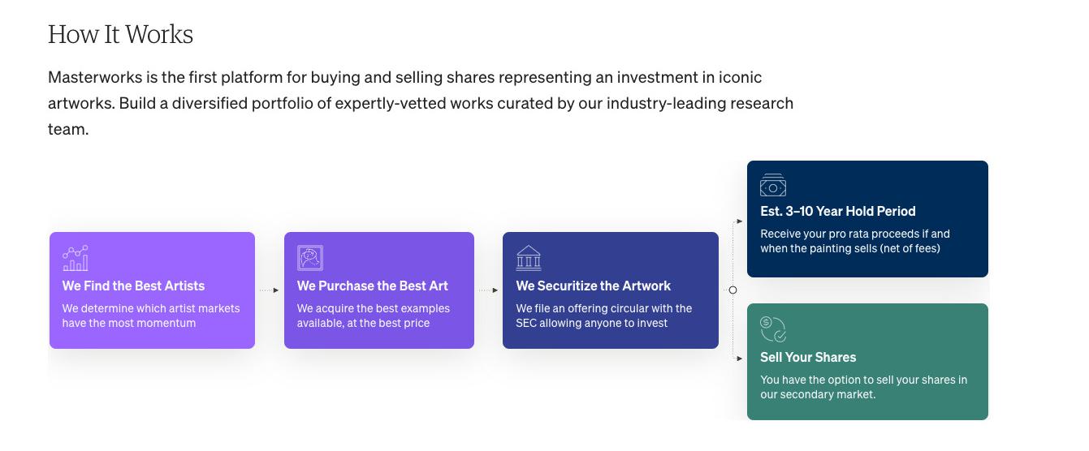Click the 'Sell Your Shares' heading
Image resolution: width=1089 pixels, height=451 pixels.
[x=807, y=357]
